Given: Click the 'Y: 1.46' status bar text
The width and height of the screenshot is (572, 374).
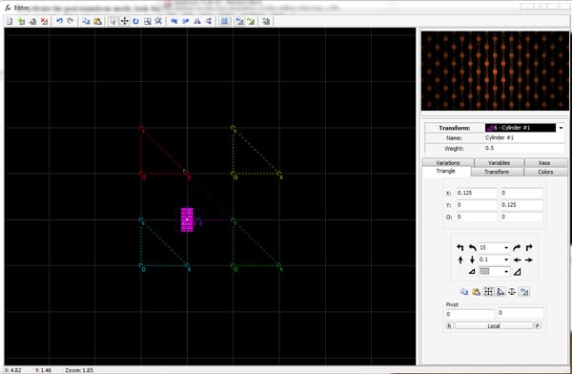Looking at the screenshot, I should [44, 370].
